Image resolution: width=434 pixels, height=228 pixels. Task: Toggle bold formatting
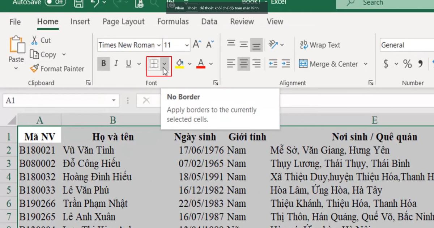[x=103, y=64]
